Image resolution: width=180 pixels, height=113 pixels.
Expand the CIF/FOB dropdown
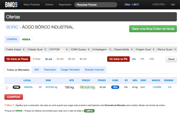(58, 50)
